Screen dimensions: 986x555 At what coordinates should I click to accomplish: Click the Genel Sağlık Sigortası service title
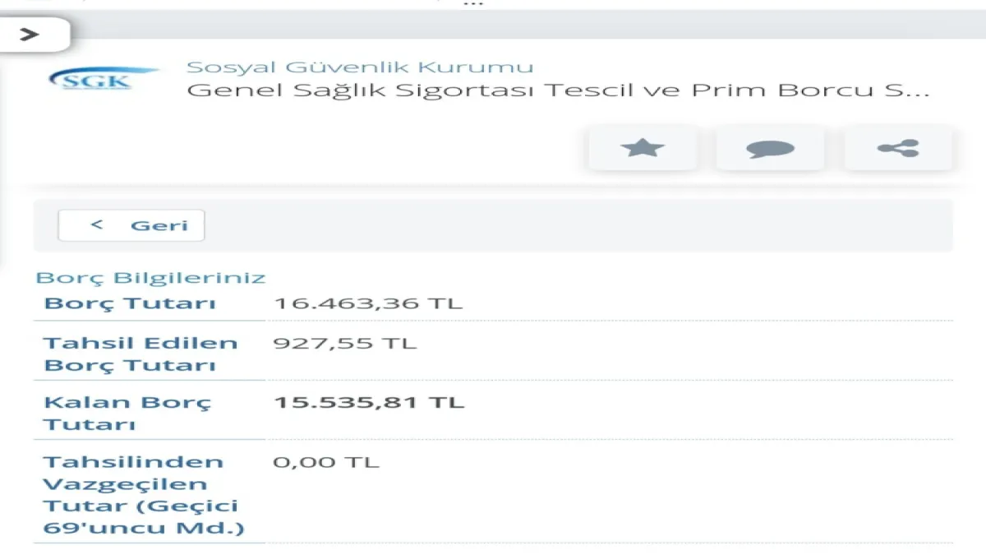[x=558, y=90]
